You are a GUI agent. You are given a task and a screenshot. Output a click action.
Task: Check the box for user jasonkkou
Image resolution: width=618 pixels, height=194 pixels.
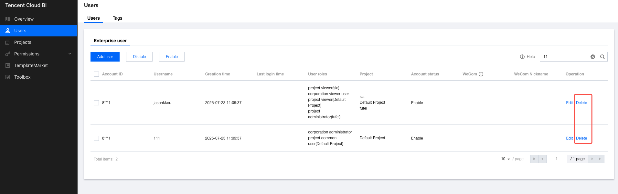pyautogui.click(x=96, y=103)
